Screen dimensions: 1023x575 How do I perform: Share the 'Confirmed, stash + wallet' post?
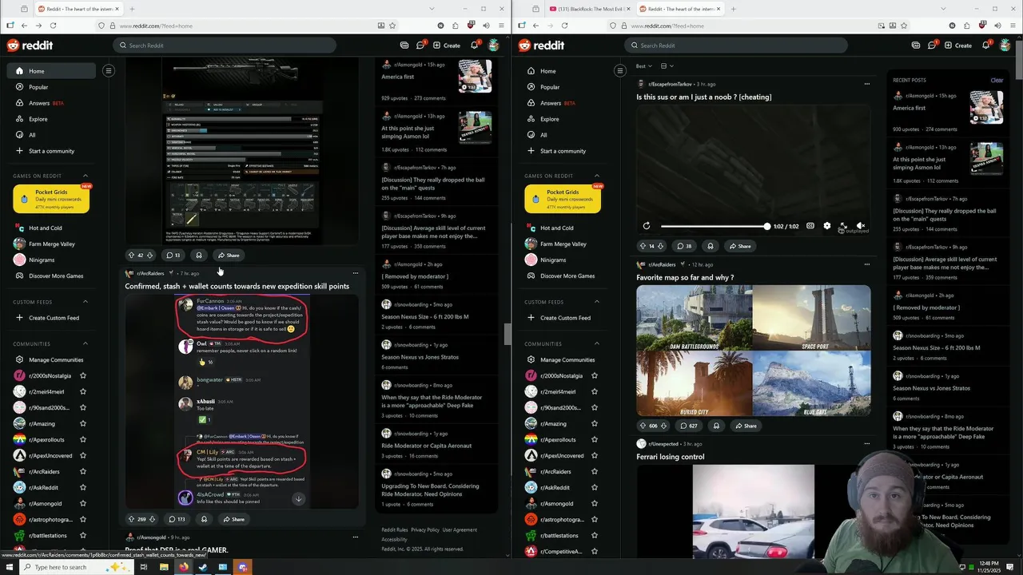pyautogui.click(x=233, y=519)
